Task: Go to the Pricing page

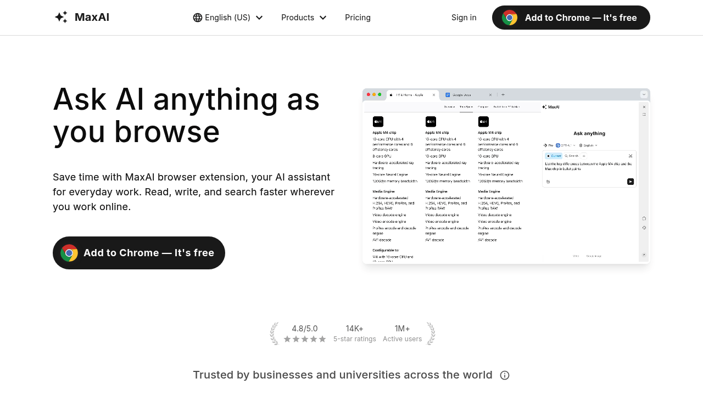Action: tap(358, 18)
